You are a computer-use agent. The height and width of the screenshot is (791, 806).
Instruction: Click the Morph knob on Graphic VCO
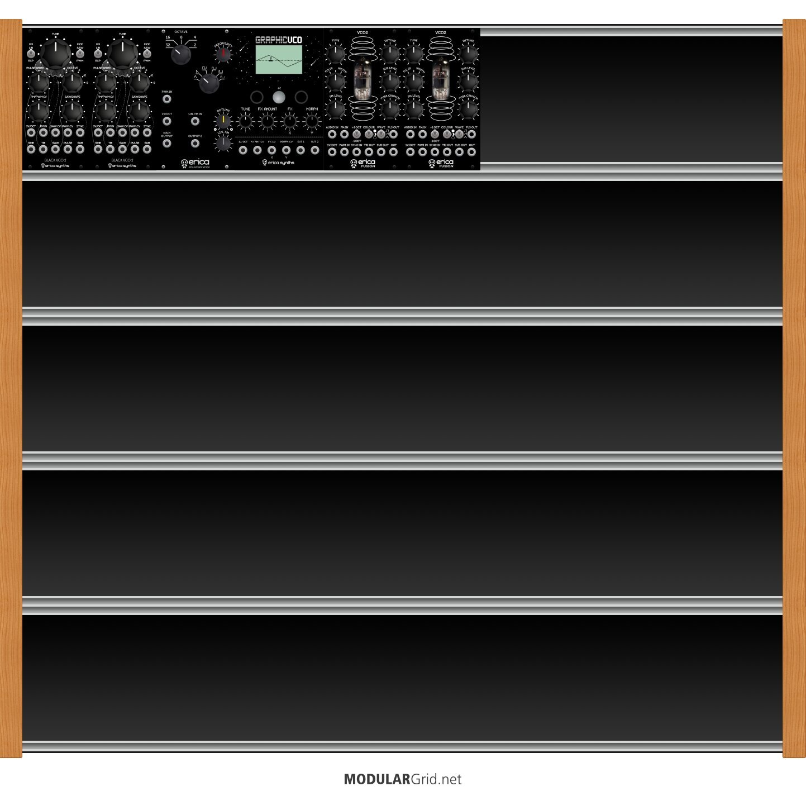pos(311,121)
